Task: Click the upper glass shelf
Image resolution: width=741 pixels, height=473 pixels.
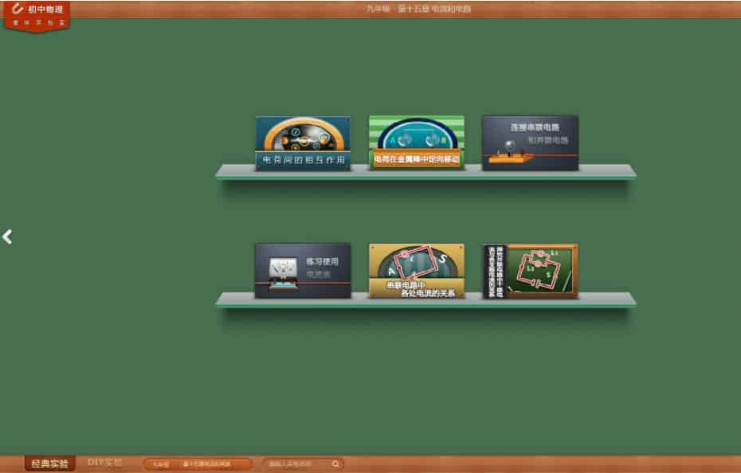Action: coord(425,171)
